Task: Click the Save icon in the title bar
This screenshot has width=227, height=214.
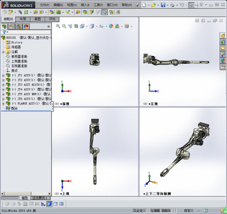Action: click(x=163, y=5)
